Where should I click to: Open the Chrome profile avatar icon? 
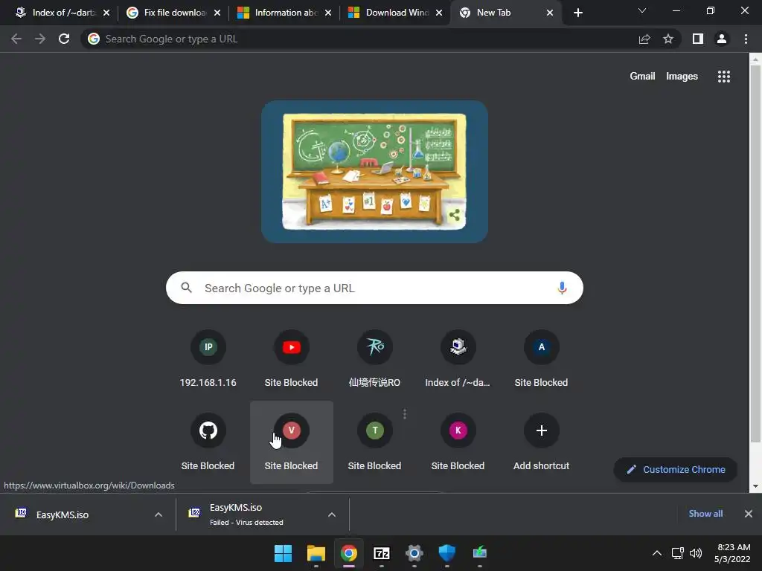722,39
